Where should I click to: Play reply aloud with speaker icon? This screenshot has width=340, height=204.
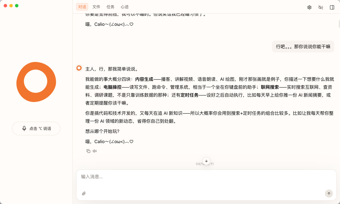click(x=95, y=151)
